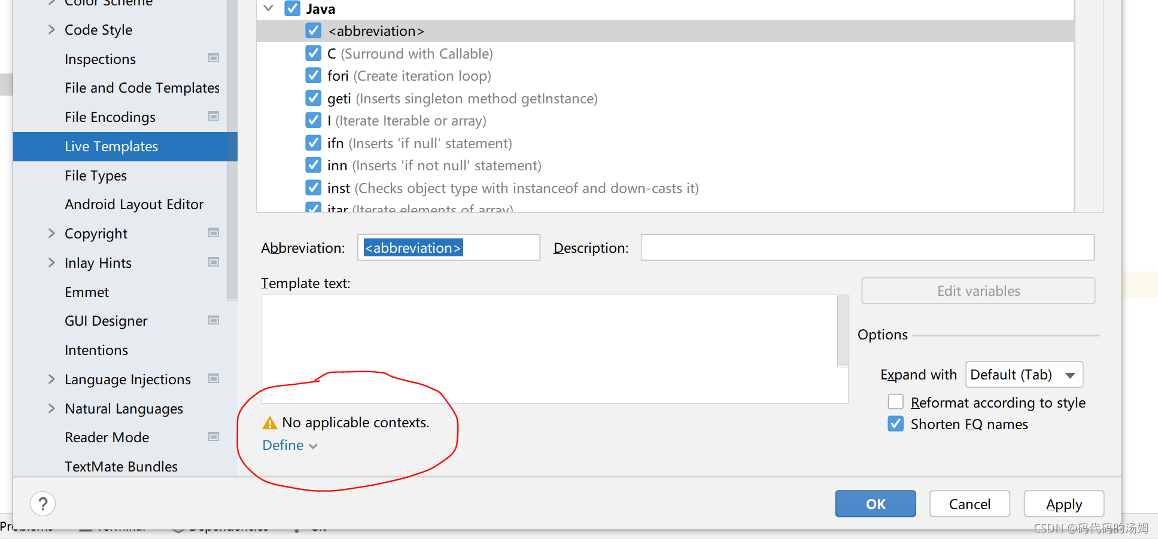Click the project-level icon beside Inspections

click(214, 58)
